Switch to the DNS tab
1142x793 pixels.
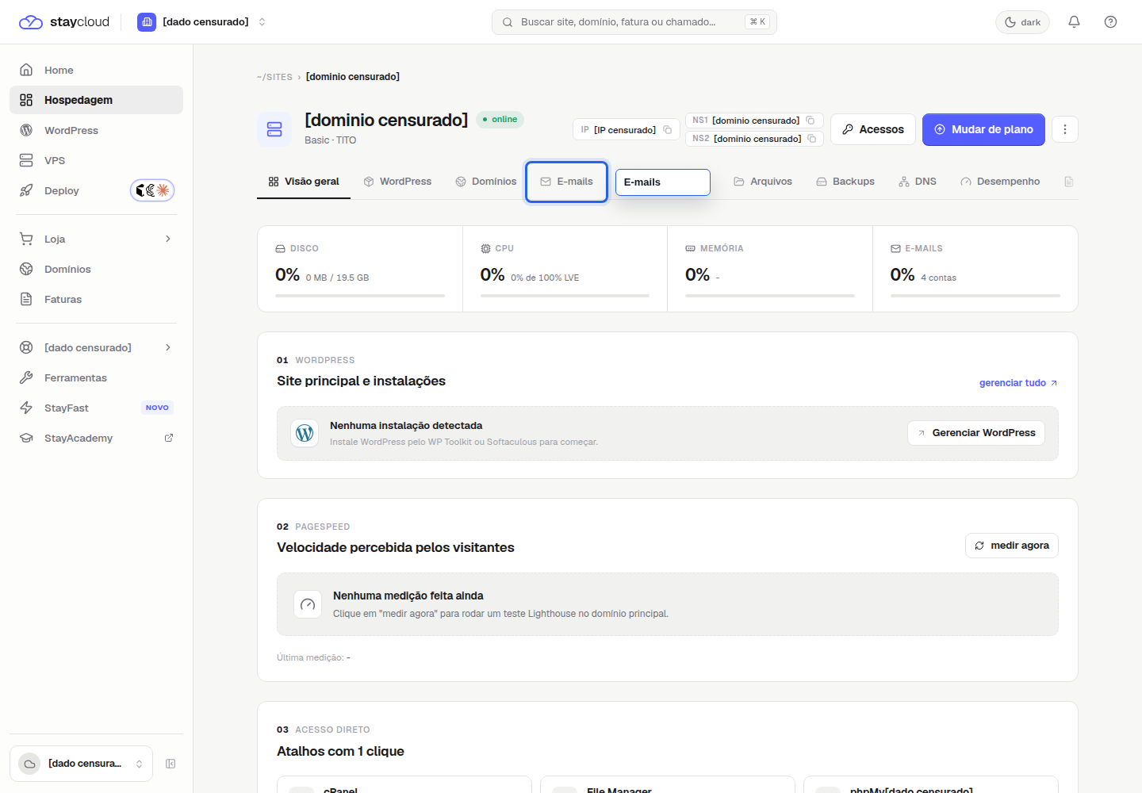click(918, 182)
